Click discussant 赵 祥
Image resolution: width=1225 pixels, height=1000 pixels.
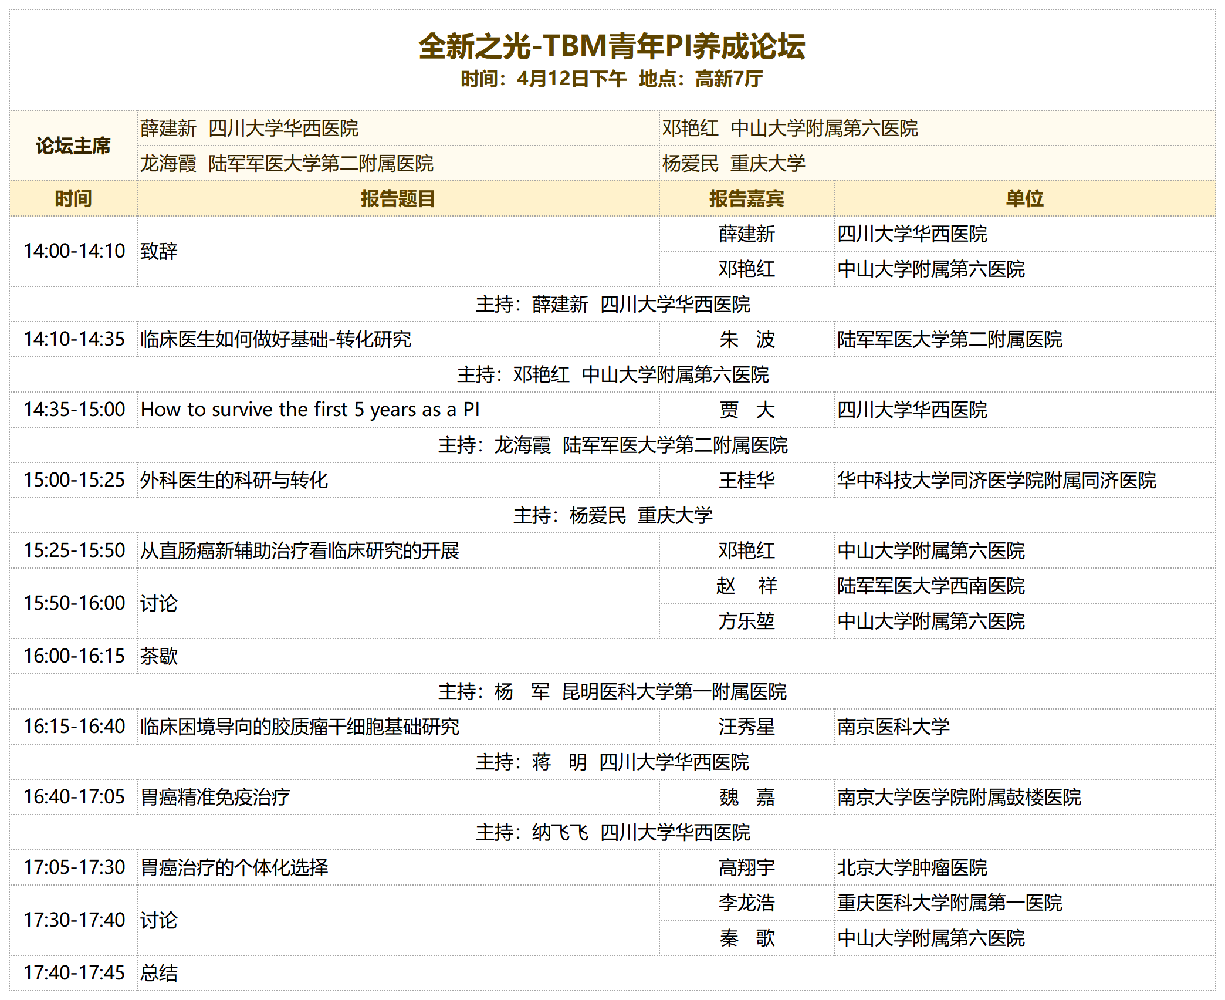pos(747,586)
